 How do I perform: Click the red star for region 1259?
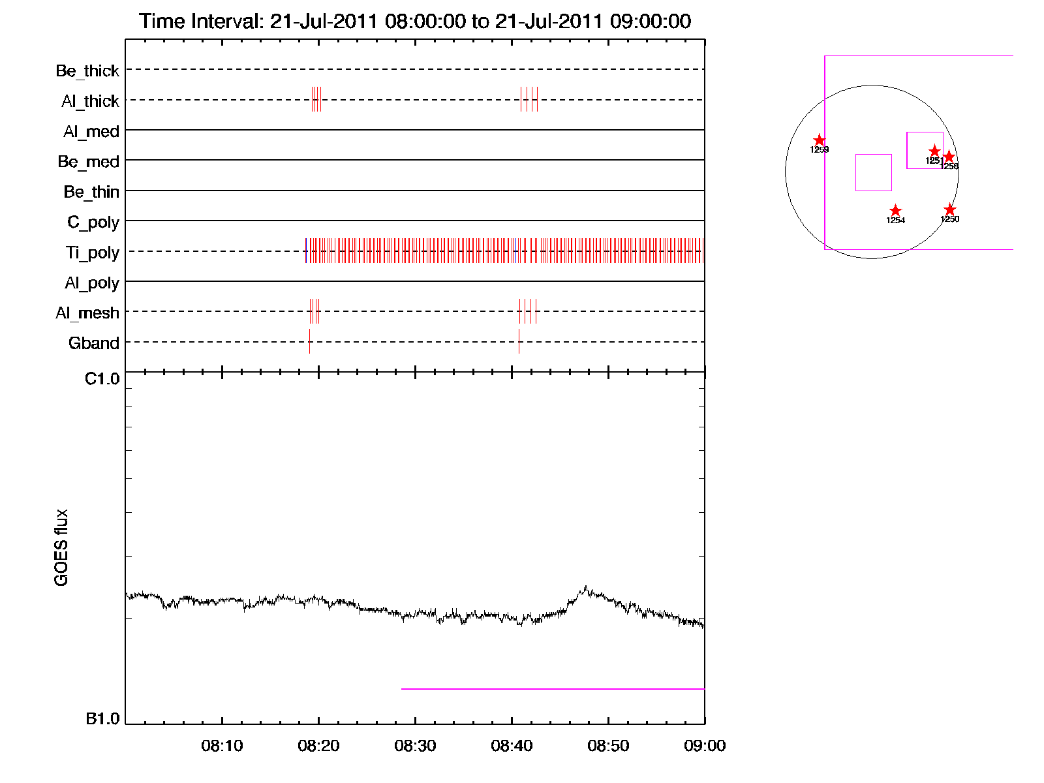click(x=819, y=141)
